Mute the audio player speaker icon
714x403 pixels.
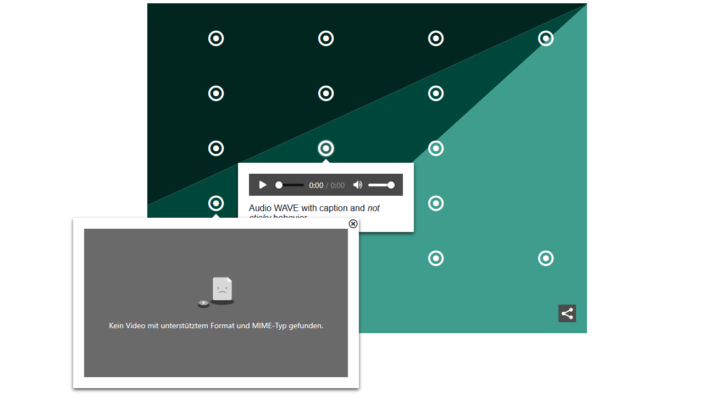358,185
